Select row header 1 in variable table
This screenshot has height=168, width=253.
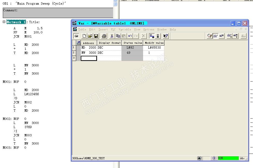pyautogui.click(x=74, y=48)
